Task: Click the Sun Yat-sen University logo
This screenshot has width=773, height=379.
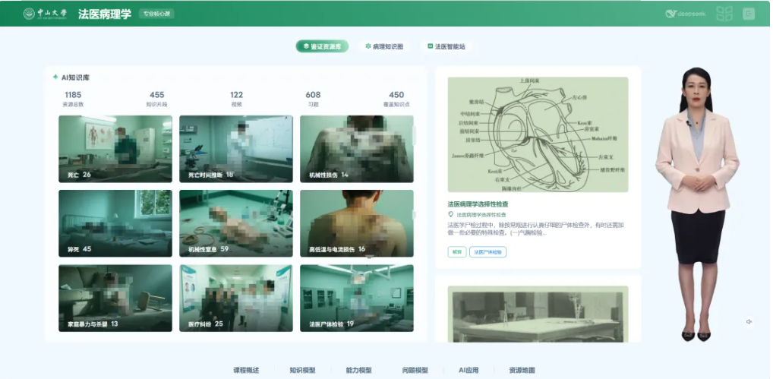Action: point(45,14)
